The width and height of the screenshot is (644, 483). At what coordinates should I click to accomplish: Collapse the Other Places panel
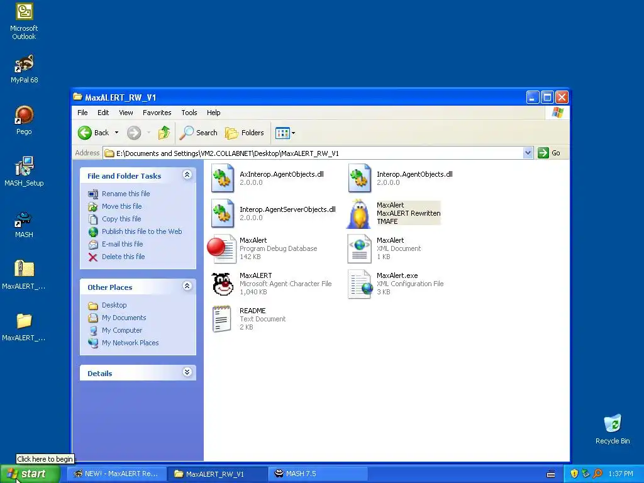(x=187, y=286)
